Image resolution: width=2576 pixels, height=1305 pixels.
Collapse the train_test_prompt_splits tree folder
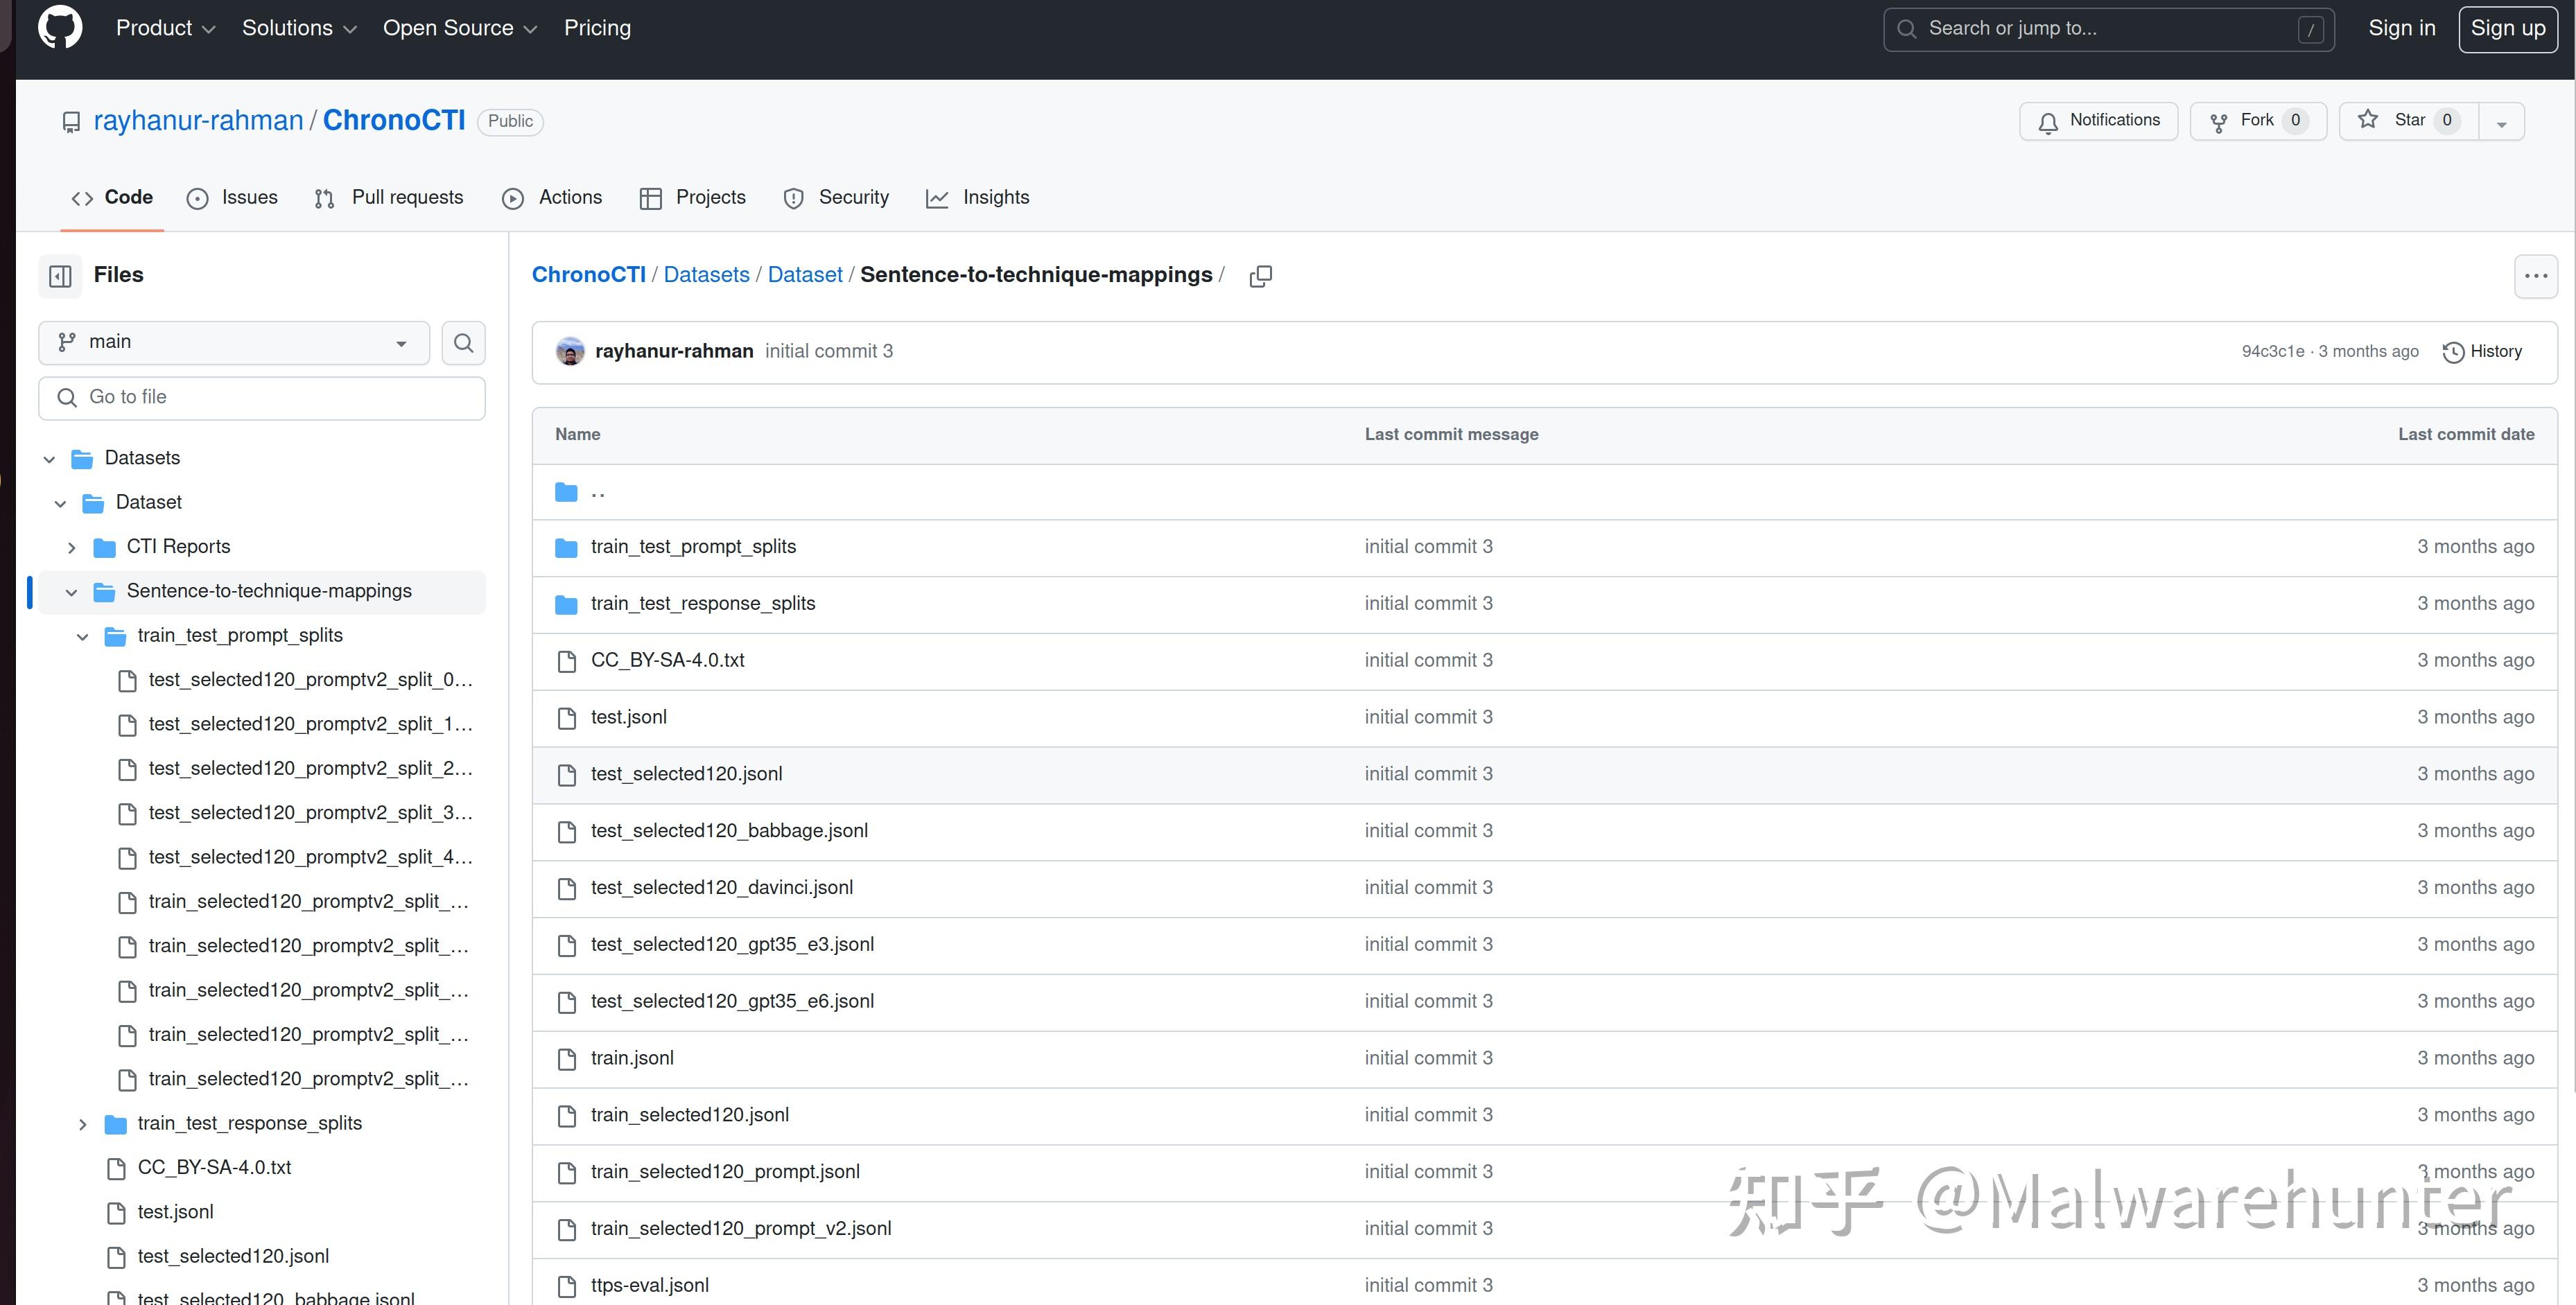click(83, 636)
